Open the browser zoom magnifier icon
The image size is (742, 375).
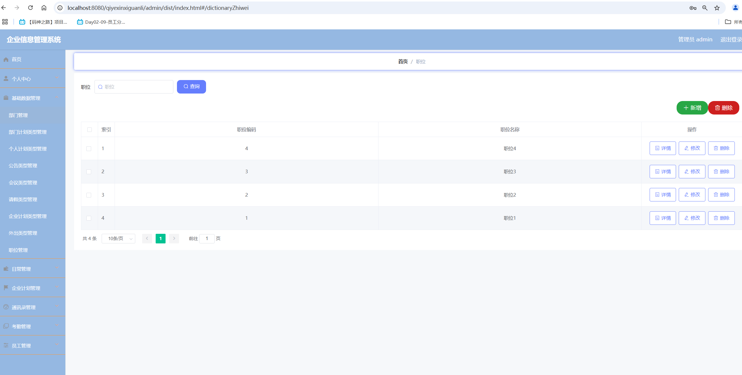point(705,8)
